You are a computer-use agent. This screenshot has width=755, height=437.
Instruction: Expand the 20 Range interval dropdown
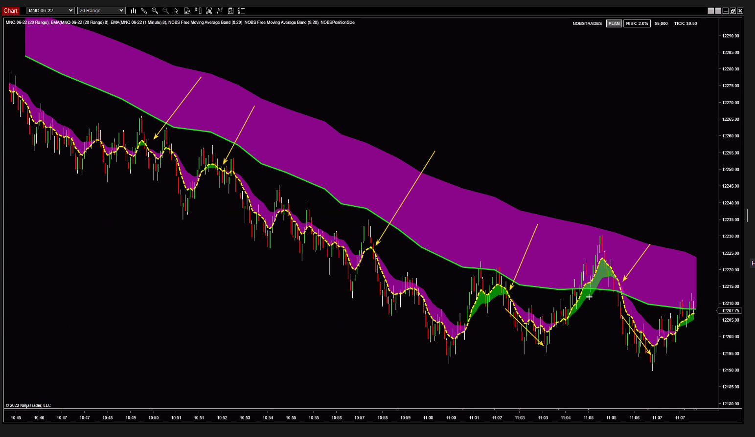point(101,10)
